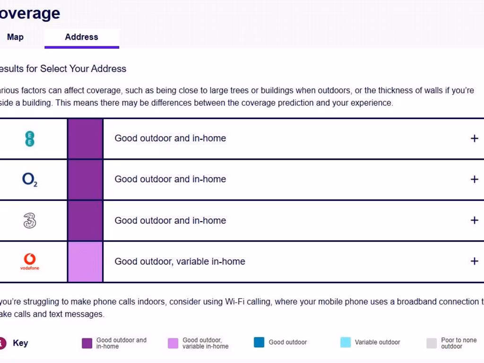Select the Address tab
484x363 pixels.
coord(81,37)
